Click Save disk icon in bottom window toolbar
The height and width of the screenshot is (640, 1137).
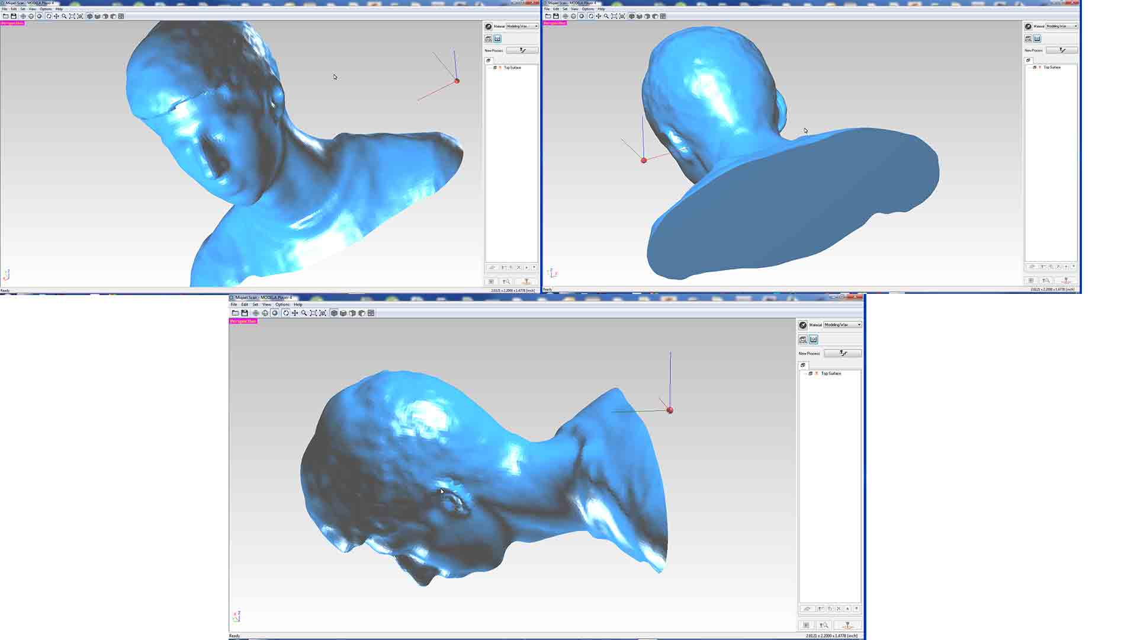pyautogui.click(x=245, y=313)
